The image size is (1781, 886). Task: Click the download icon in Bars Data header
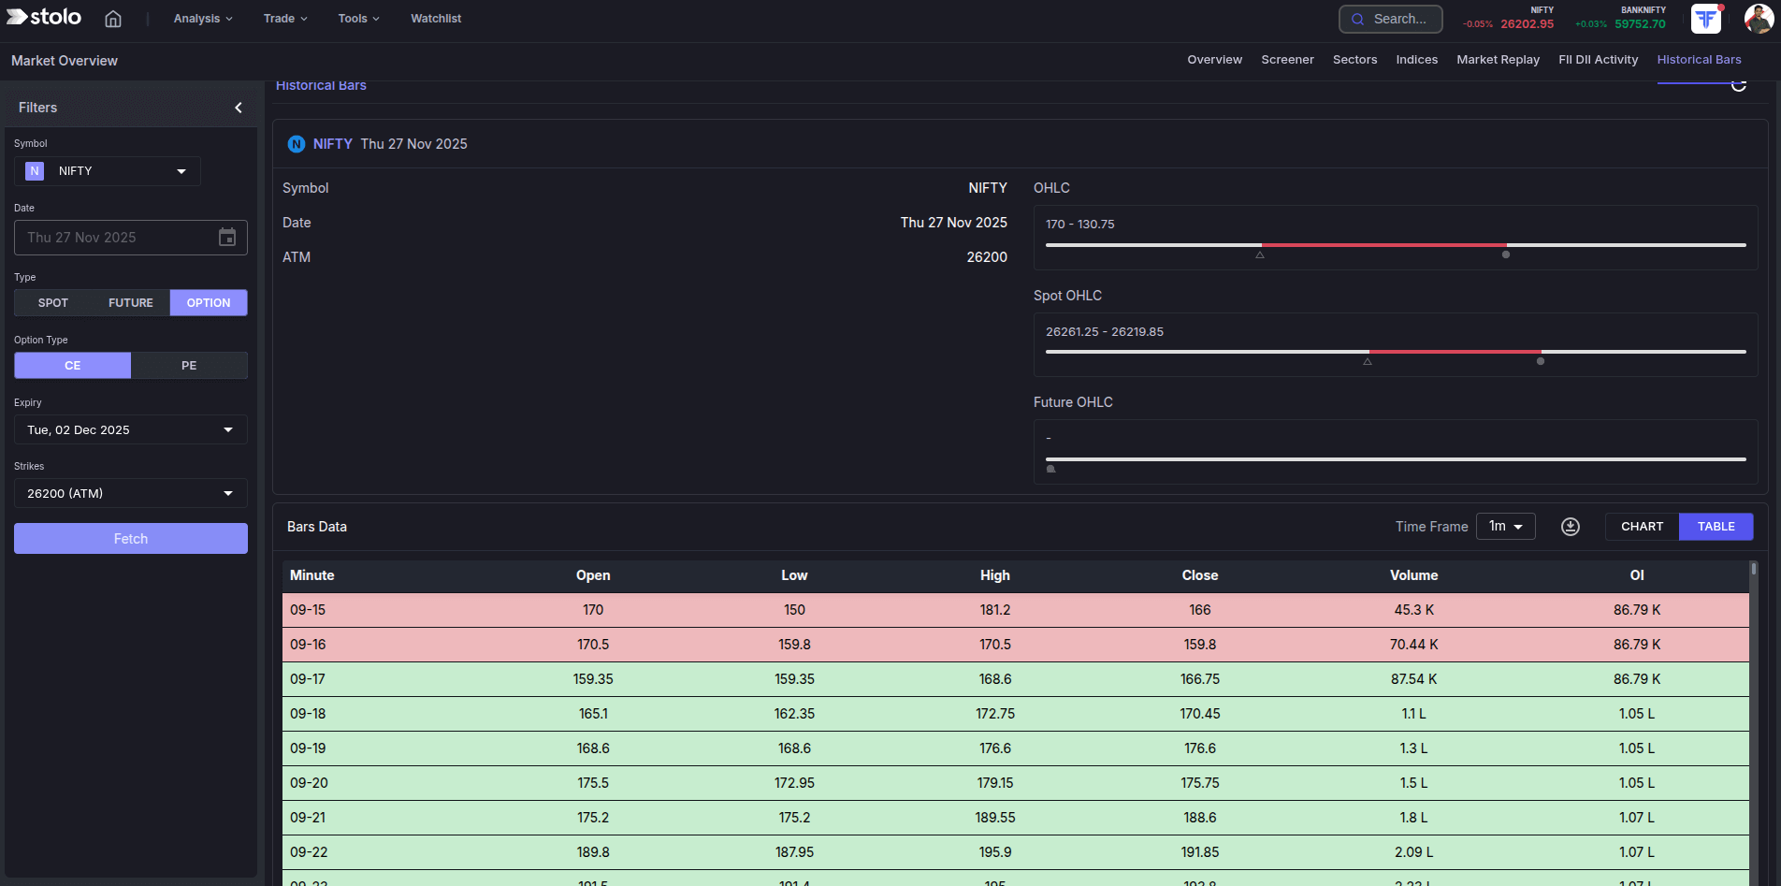1570,526
